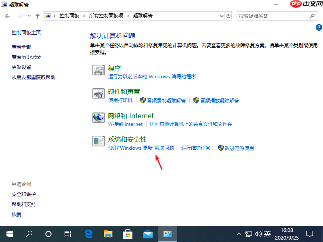Screen dimensions: 323x242
Task: Minimize the 疑难解答 window
Action: pyautogui.click(x=276, y=4)
